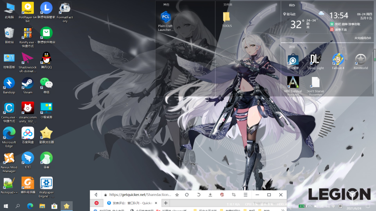Click the red avatar extension icon in toolbar
This screenshot has height=211, width=376.
[x=222, y=195]
